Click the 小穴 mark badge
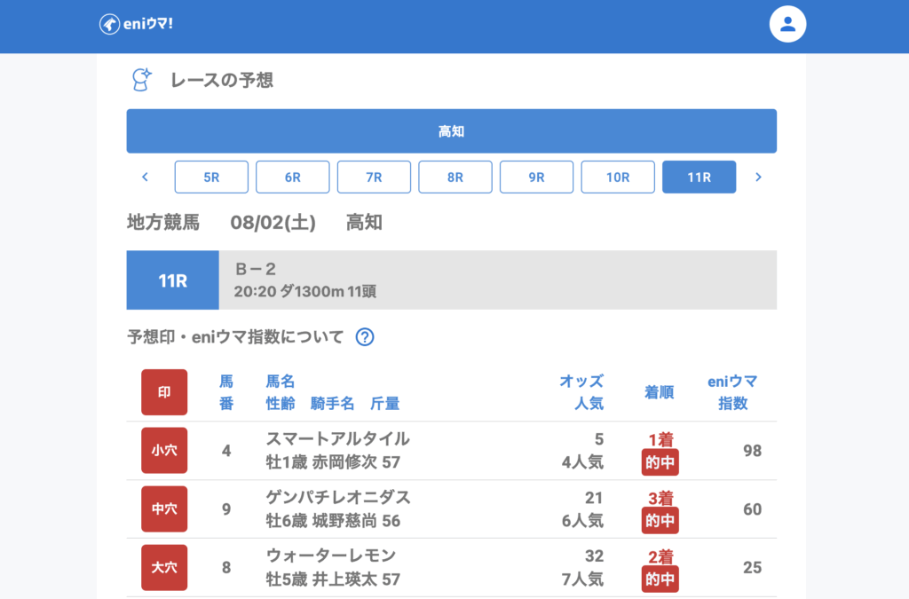The height and width of the screenshot is (599, 909). [x=164, y=450]
